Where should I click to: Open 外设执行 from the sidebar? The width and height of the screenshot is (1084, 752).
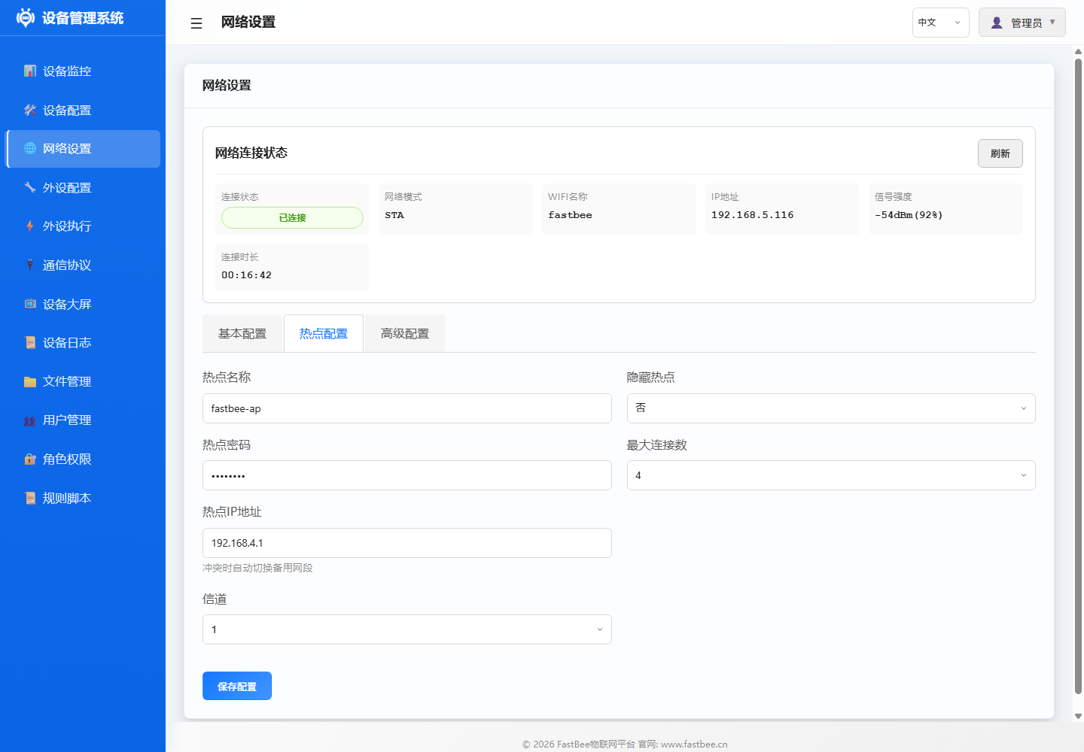click(x=84, y=226)
